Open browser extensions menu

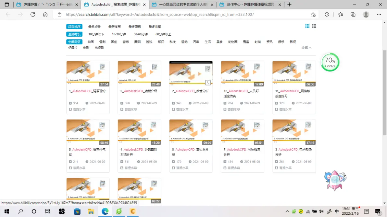click(327, 15)
